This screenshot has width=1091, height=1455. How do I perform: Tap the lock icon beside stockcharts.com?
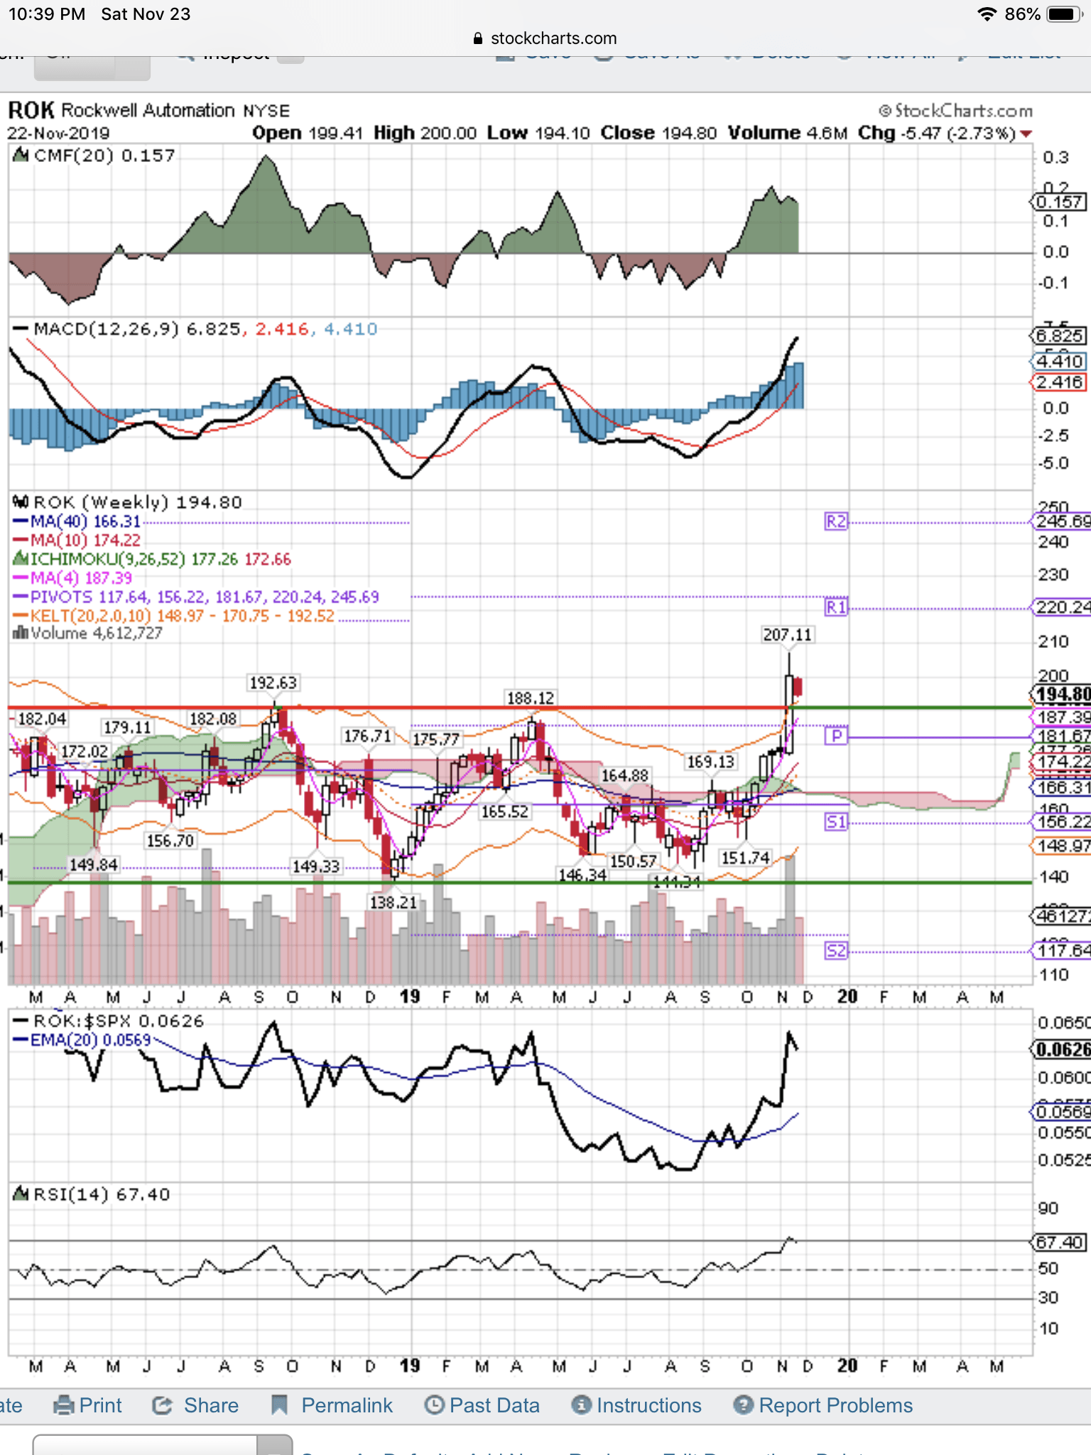(x=478, y=38)
